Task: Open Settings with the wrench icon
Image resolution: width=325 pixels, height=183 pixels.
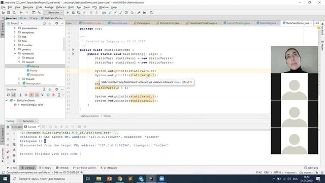Action: point(139,13)
